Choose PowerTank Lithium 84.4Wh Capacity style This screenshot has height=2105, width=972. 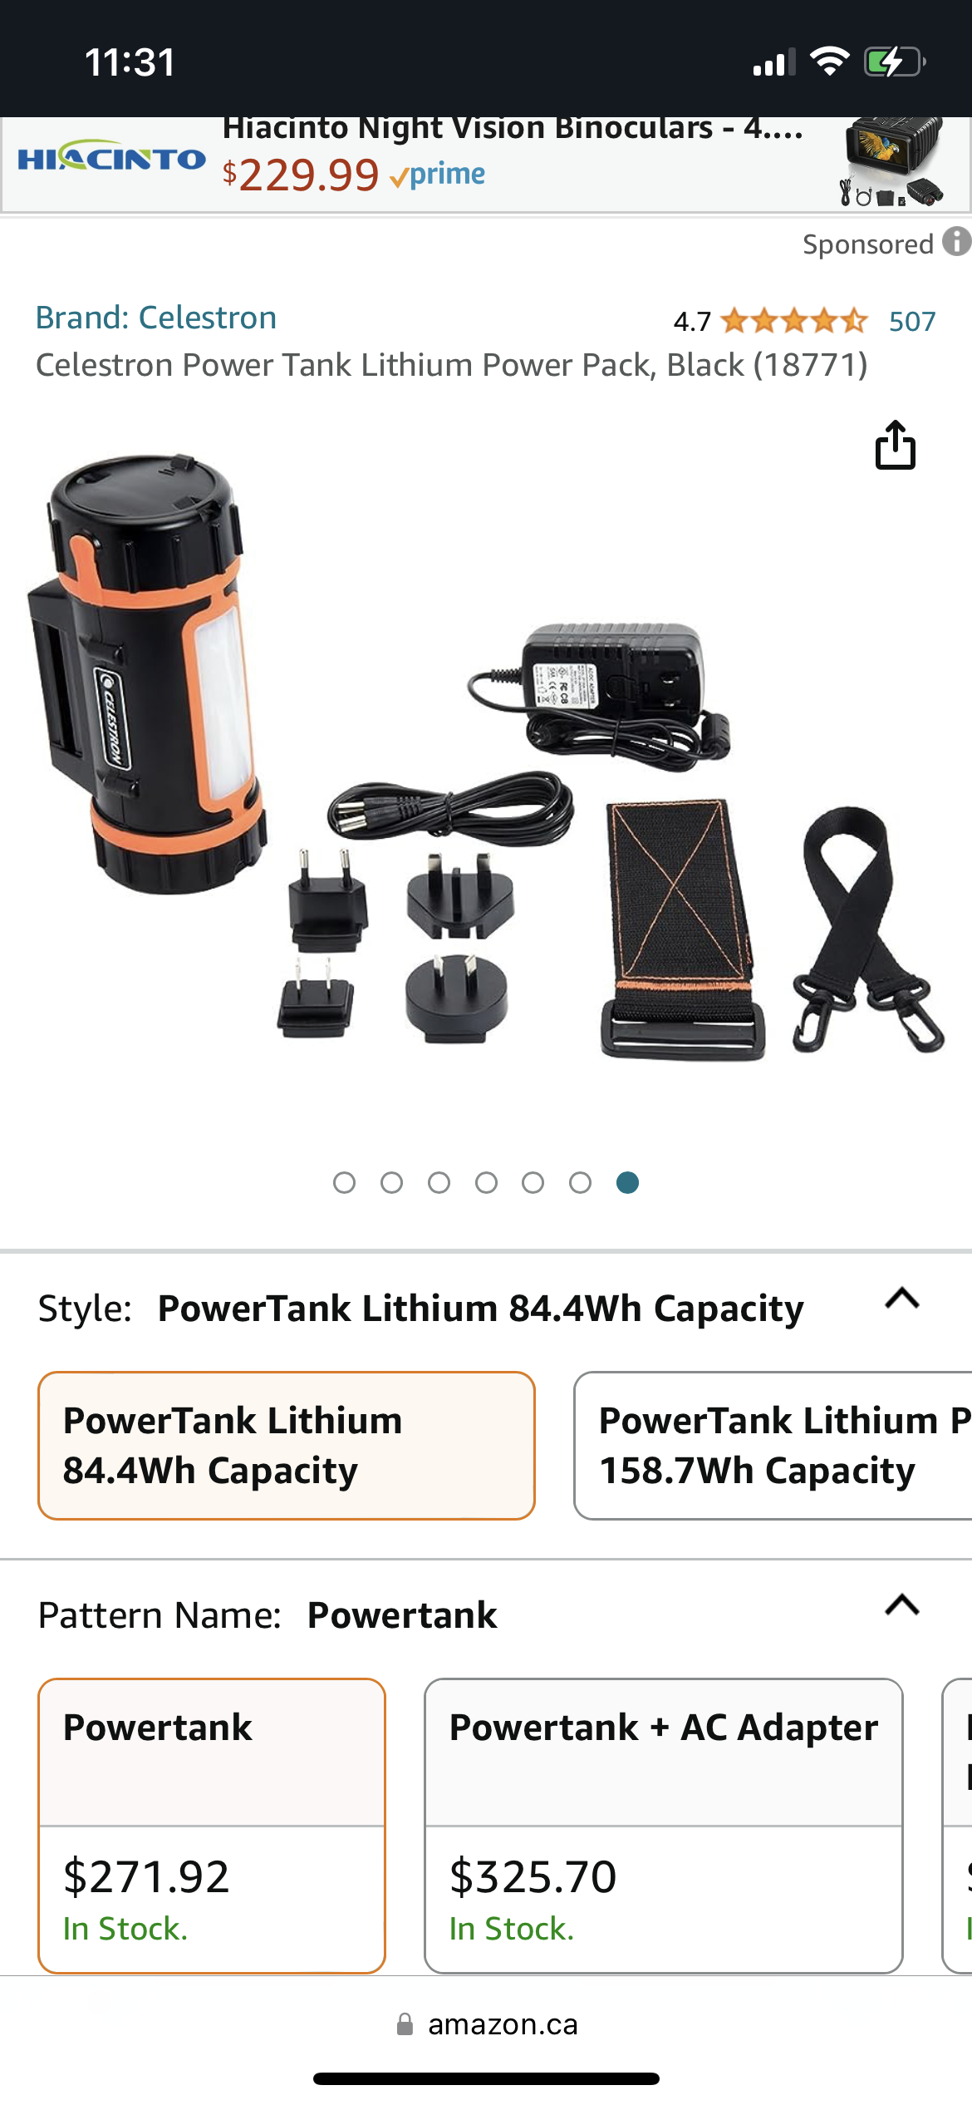point(287,1446)
